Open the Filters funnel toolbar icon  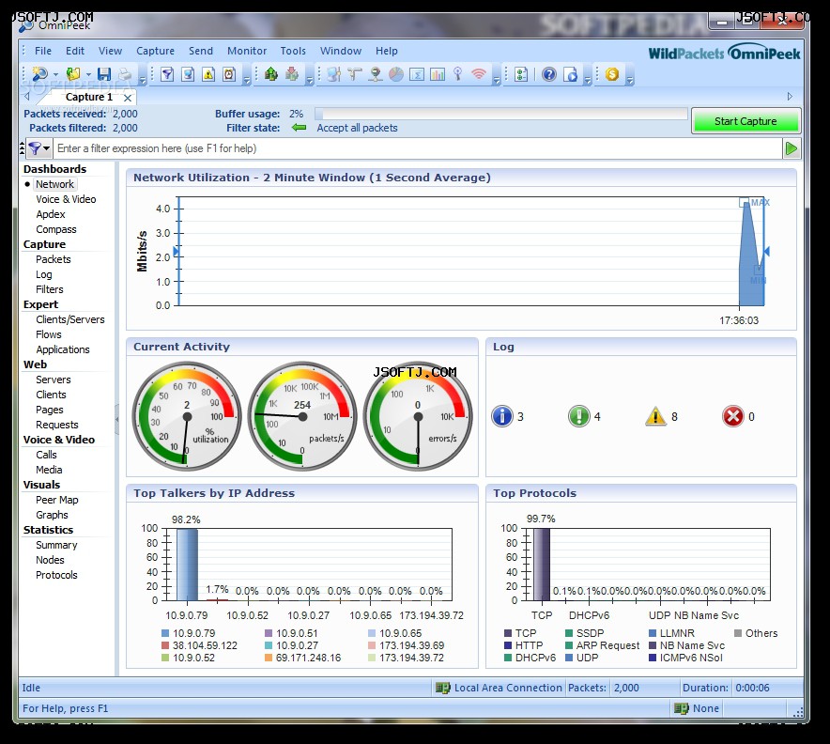click(x=167, y=74)
